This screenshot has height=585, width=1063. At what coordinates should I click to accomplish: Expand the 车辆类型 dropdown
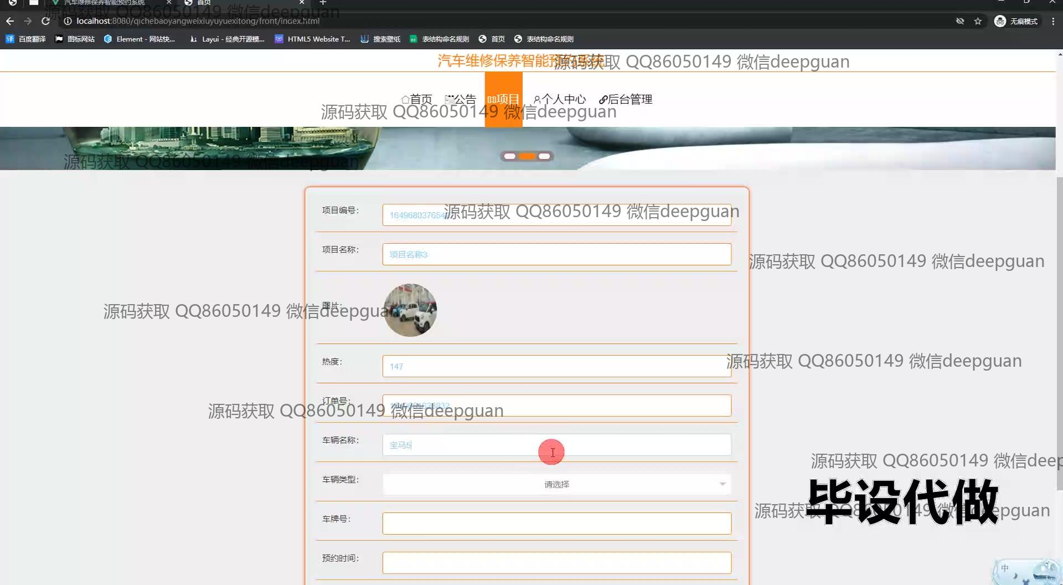point(556,484)
